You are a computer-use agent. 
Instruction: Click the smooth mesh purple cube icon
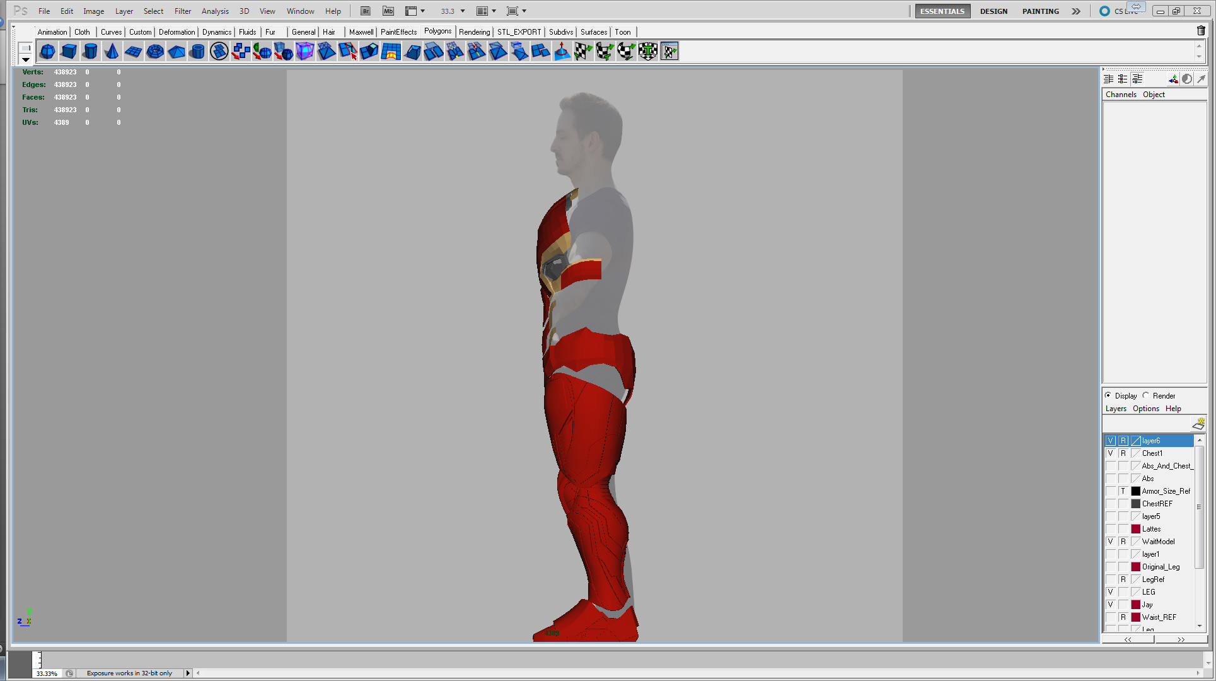click(x=304, y=52)
